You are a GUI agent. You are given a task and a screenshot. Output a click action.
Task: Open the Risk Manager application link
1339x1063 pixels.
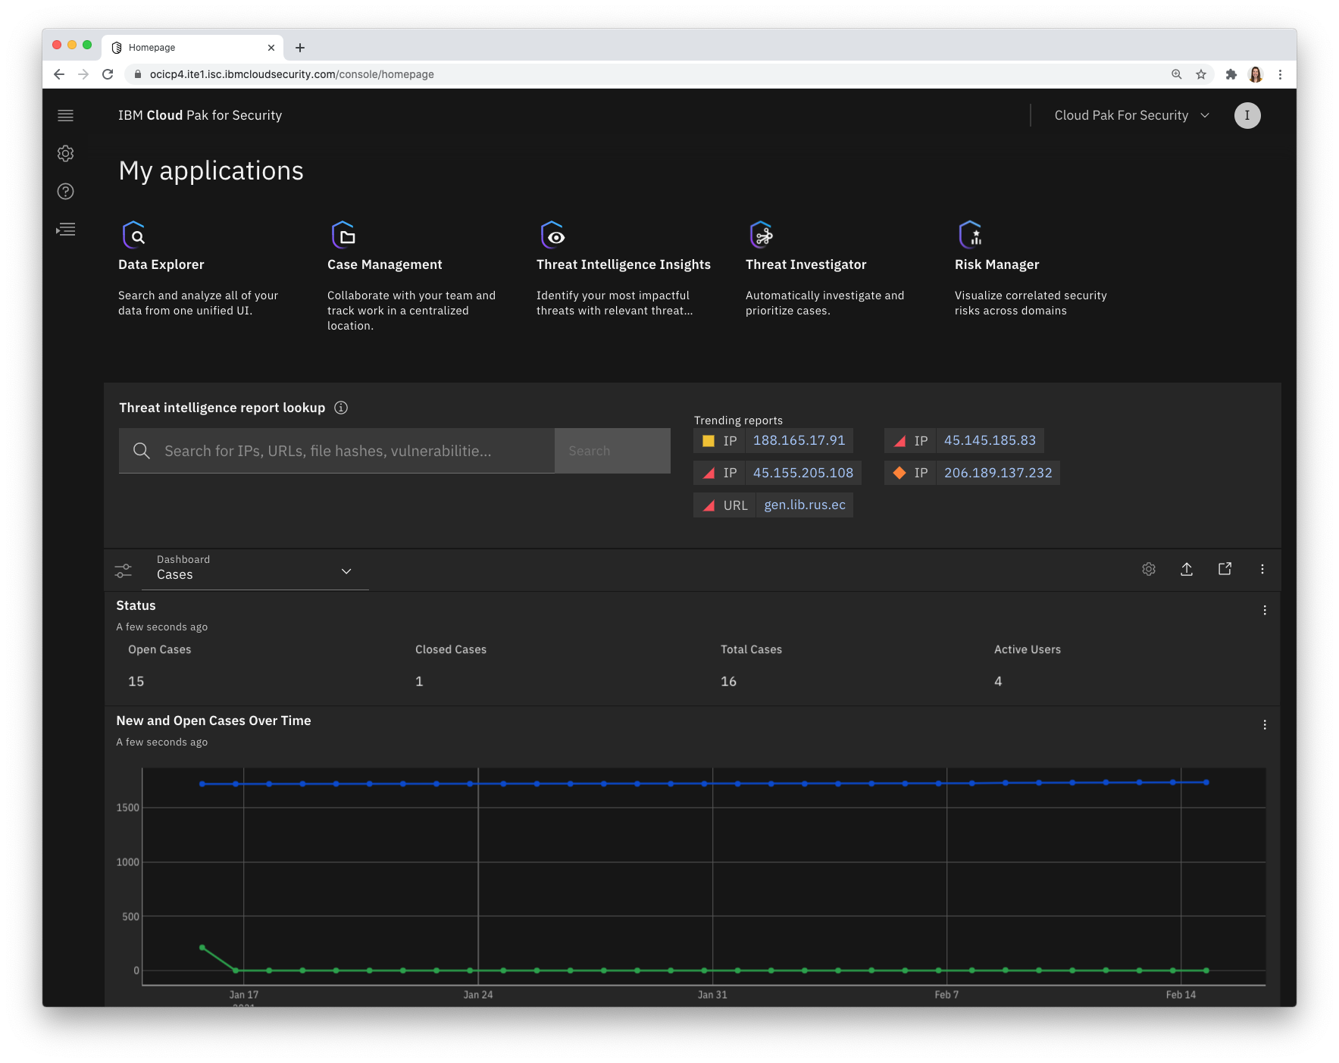pos(997,264)
